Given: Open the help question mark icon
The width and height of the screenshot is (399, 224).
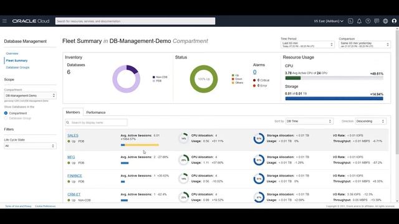Looking at the screenshot, I should pos(368,21).
